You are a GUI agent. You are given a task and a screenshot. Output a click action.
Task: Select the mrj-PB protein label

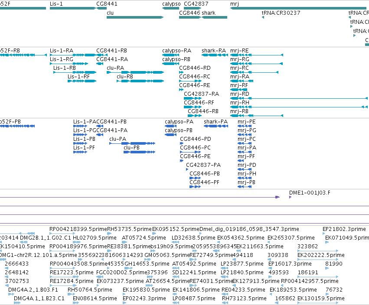click(x=246, y=182)
